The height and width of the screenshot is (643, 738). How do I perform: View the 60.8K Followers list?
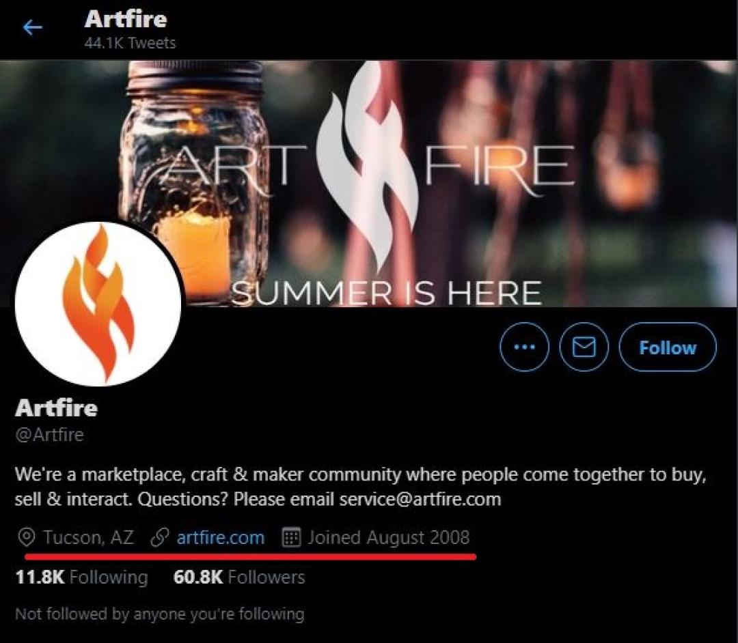click(x=239, y=577)
